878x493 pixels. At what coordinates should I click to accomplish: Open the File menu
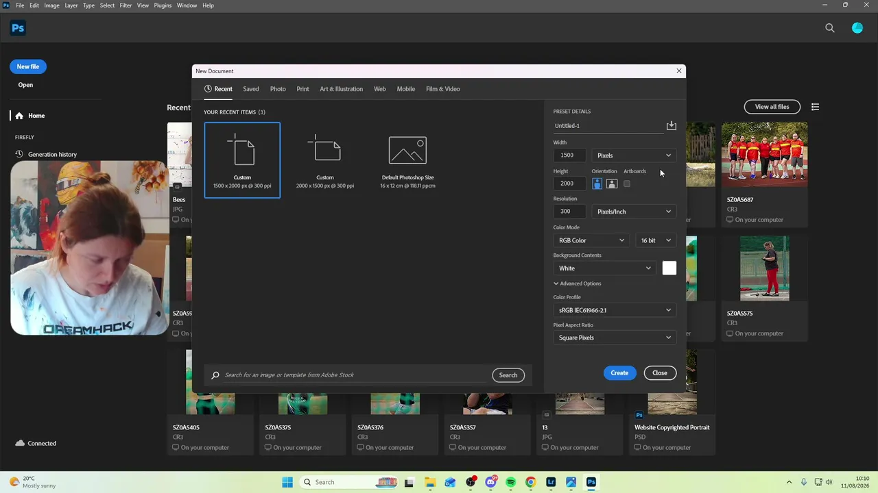click(x=20, y=5)
